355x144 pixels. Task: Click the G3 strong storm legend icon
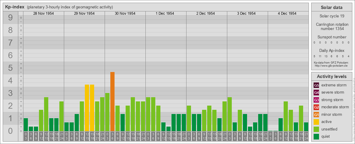pyautogui.click(x=316, y=100)
